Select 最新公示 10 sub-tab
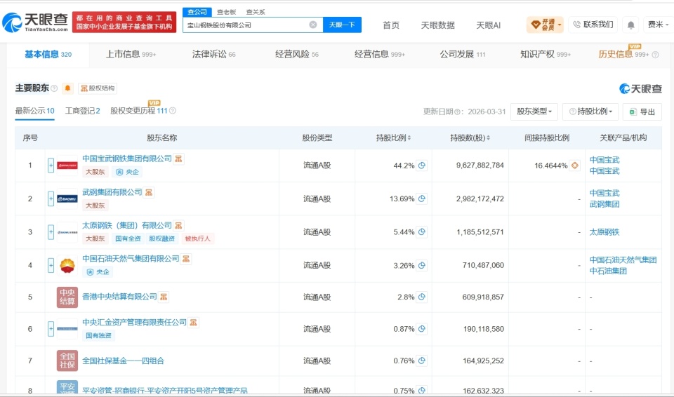The height and width of the screenshot is (397, 674). click(x=35, y=111)
